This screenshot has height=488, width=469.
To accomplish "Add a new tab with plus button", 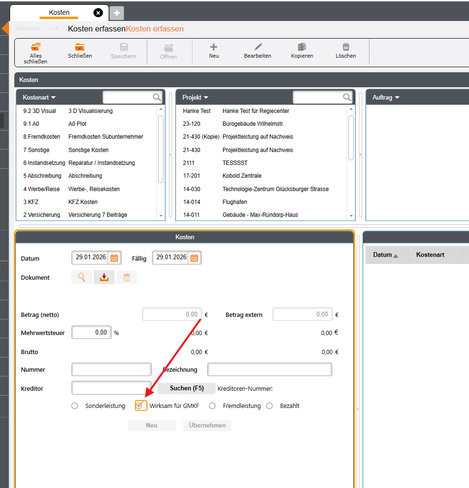I will coord(117,13).
